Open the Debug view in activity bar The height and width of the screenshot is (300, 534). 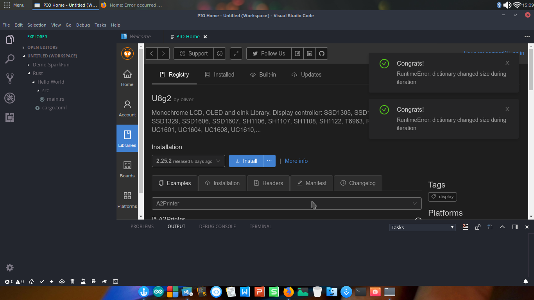[10, 98]
